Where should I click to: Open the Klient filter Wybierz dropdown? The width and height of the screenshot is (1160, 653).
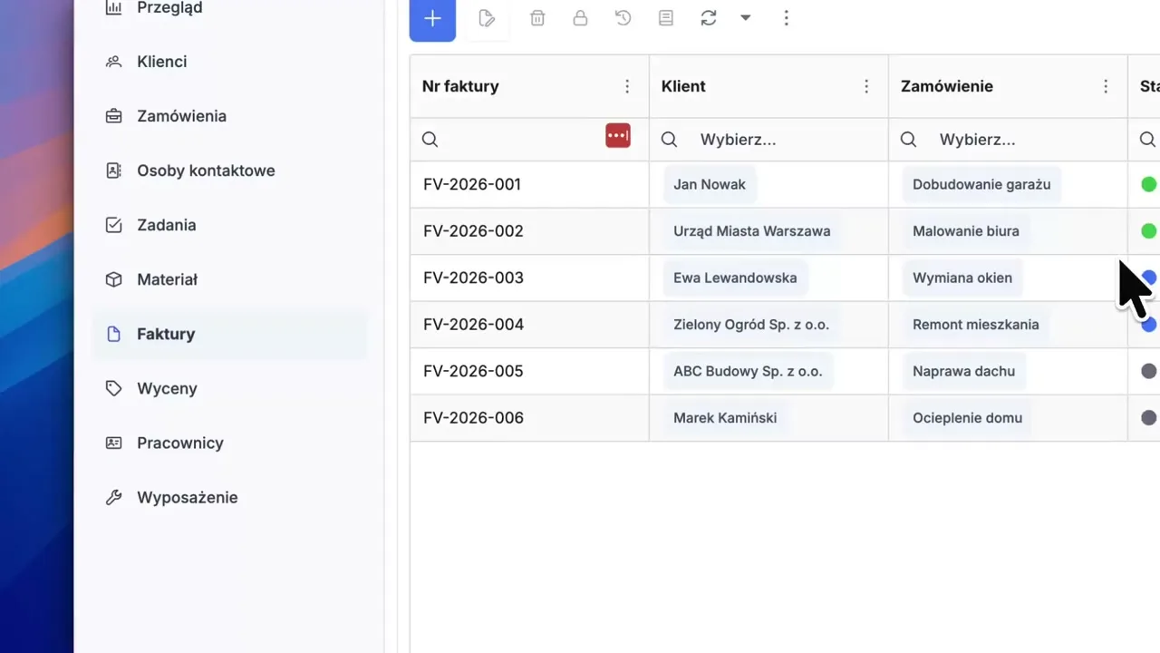pos(738,140)
